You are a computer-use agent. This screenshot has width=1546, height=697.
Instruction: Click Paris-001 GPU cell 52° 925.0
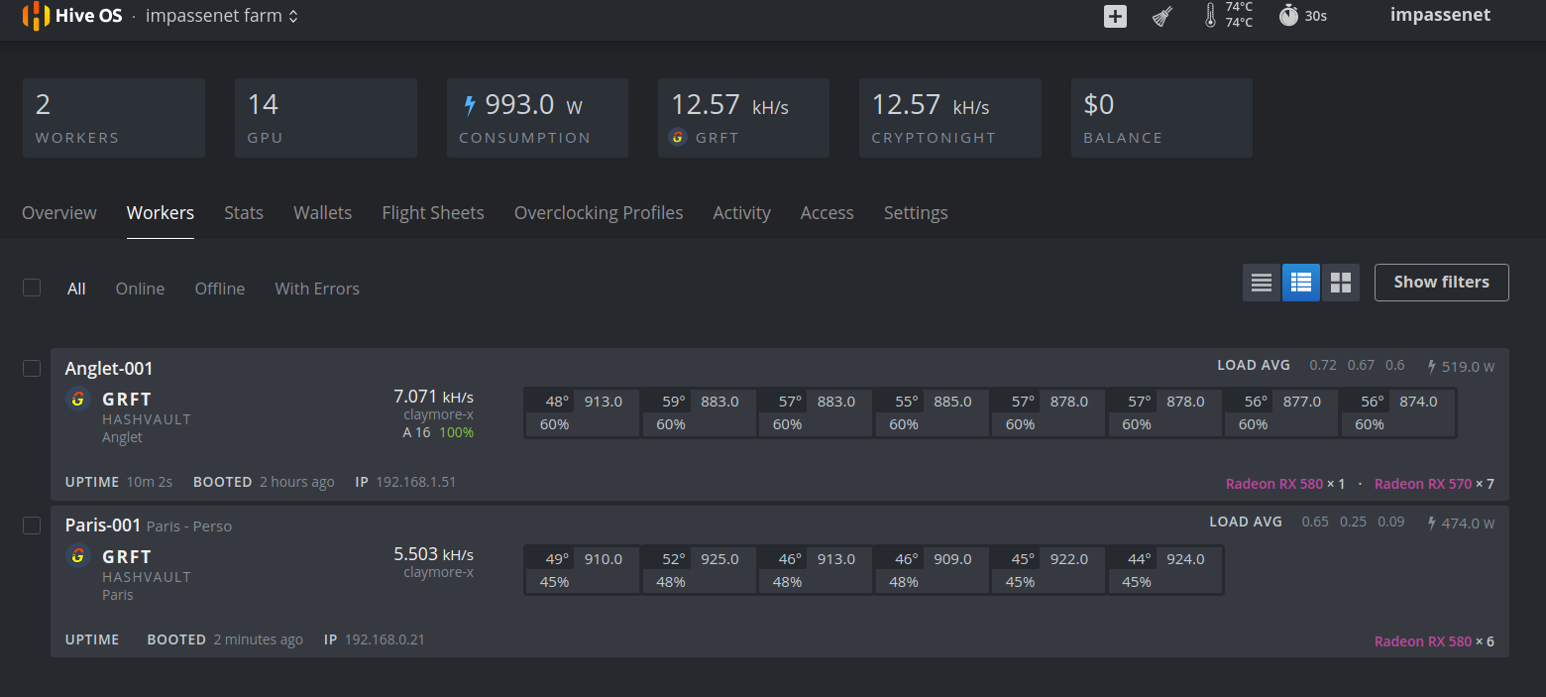(699, 570)
